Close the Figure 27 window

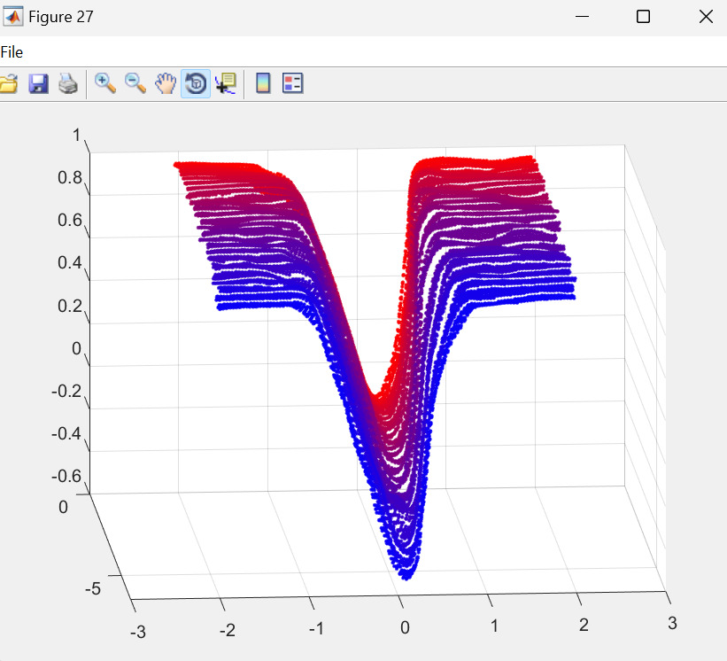coord(706,17)
